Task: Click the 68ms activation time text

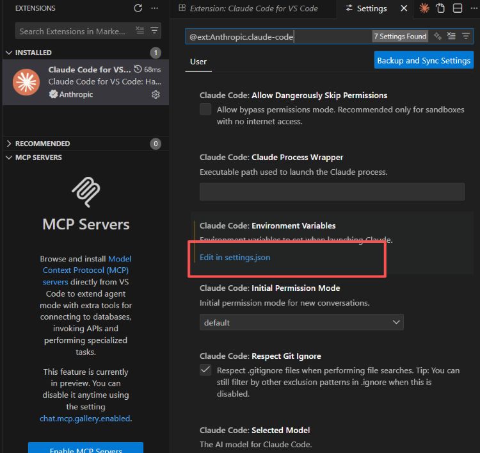Action: (152, 69)
